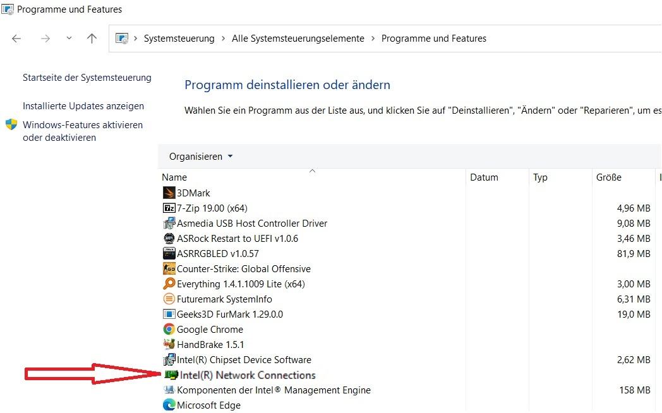Click the Alle Systemsteuerungselemente breadcrumb
The image size is (662, 413).
coord(298,39)
